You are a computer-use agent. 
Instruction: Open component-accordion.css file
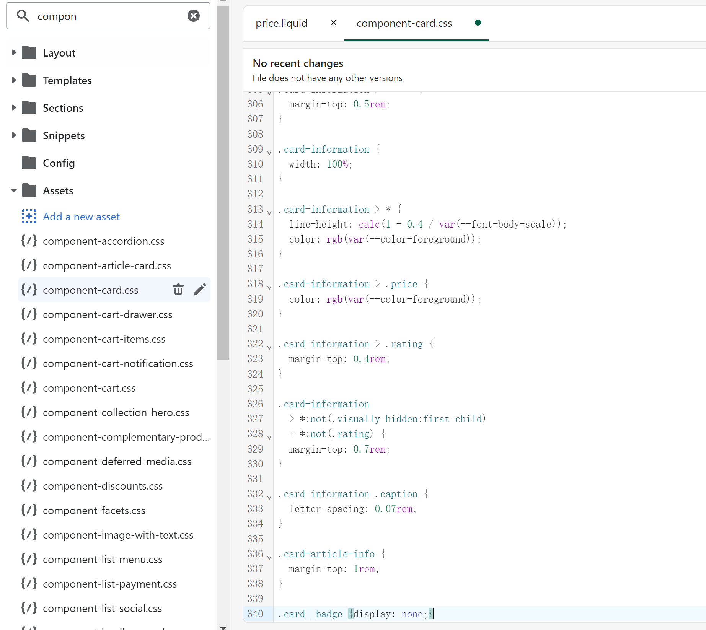[x=103, y=241]
